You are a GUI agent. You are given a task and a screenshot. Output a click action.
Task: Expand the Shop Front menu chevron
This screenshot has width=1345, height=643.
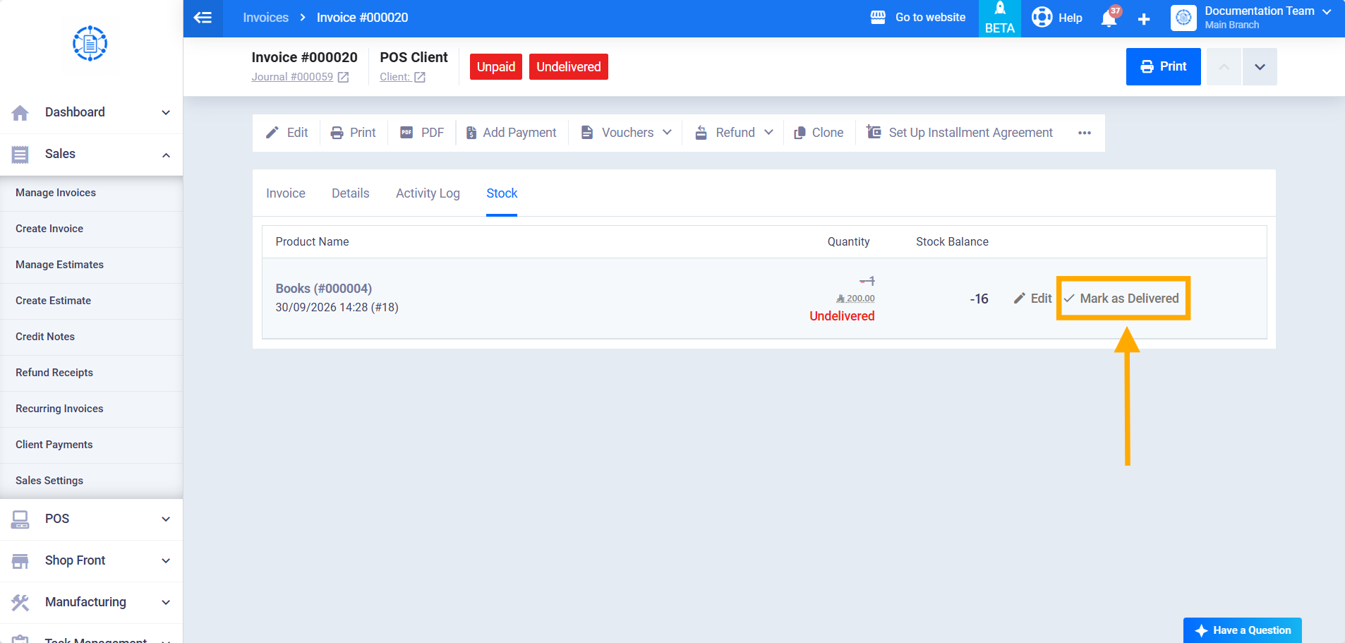click(x=166, y=561)
